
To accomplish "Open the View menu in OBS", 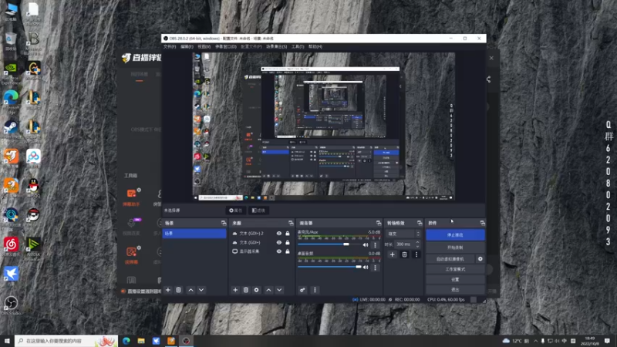I will (x=204, y=46).
